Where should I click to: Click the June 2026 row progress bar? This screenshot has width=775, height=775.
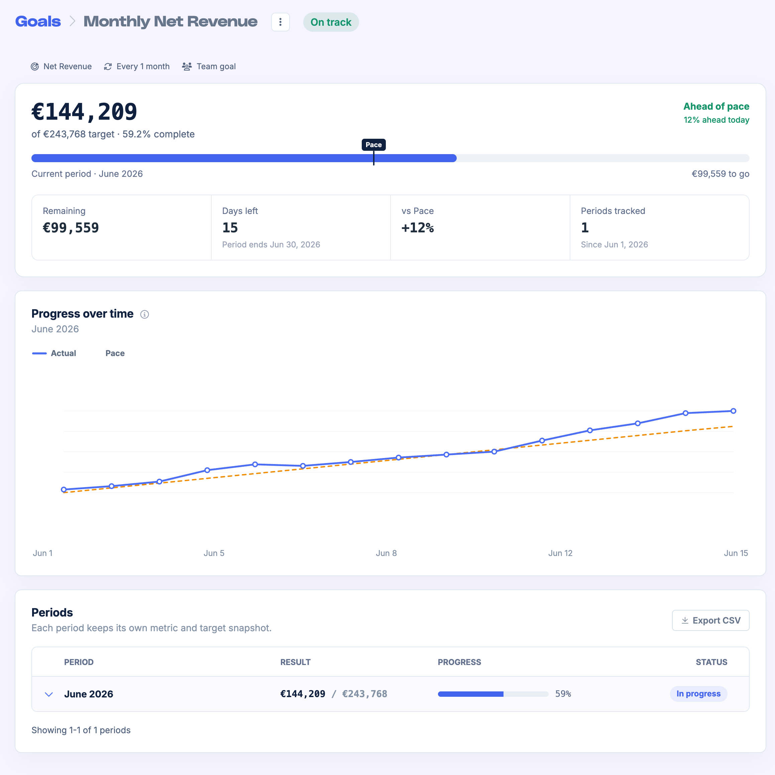(x=493, y=694)
